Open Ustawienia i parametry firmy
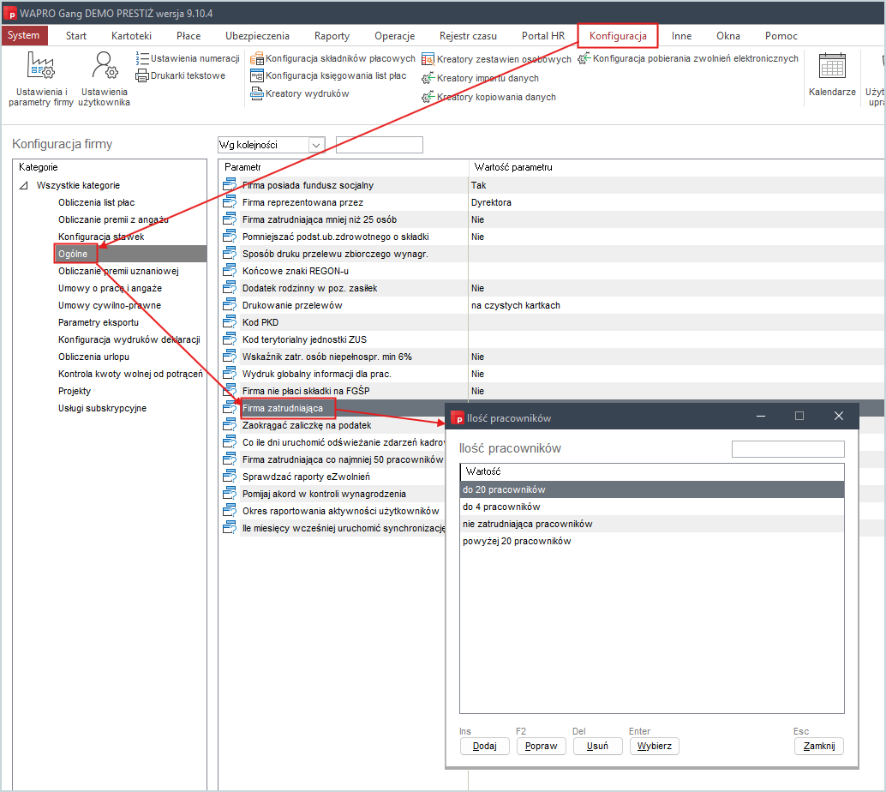 click(x=40, y=79)
